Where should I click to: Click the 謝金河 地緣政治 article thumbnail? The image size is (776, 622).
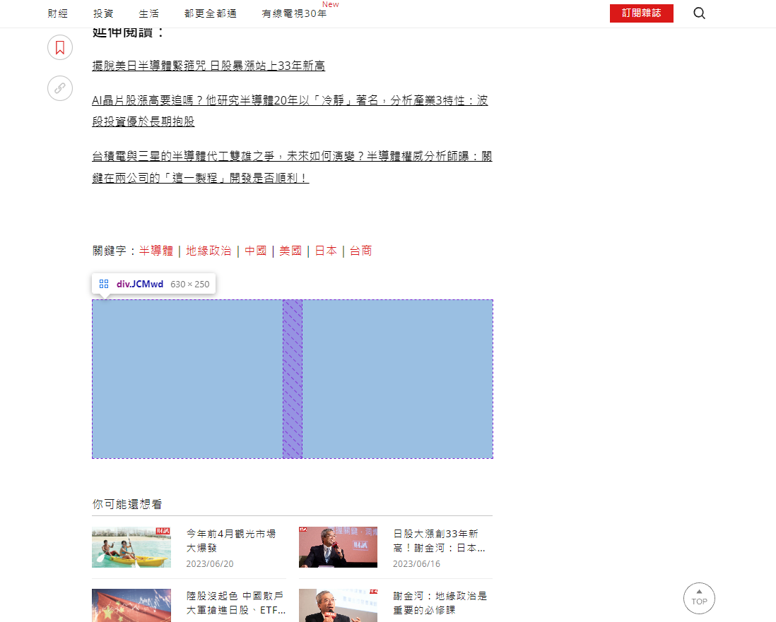coord(338,605)
